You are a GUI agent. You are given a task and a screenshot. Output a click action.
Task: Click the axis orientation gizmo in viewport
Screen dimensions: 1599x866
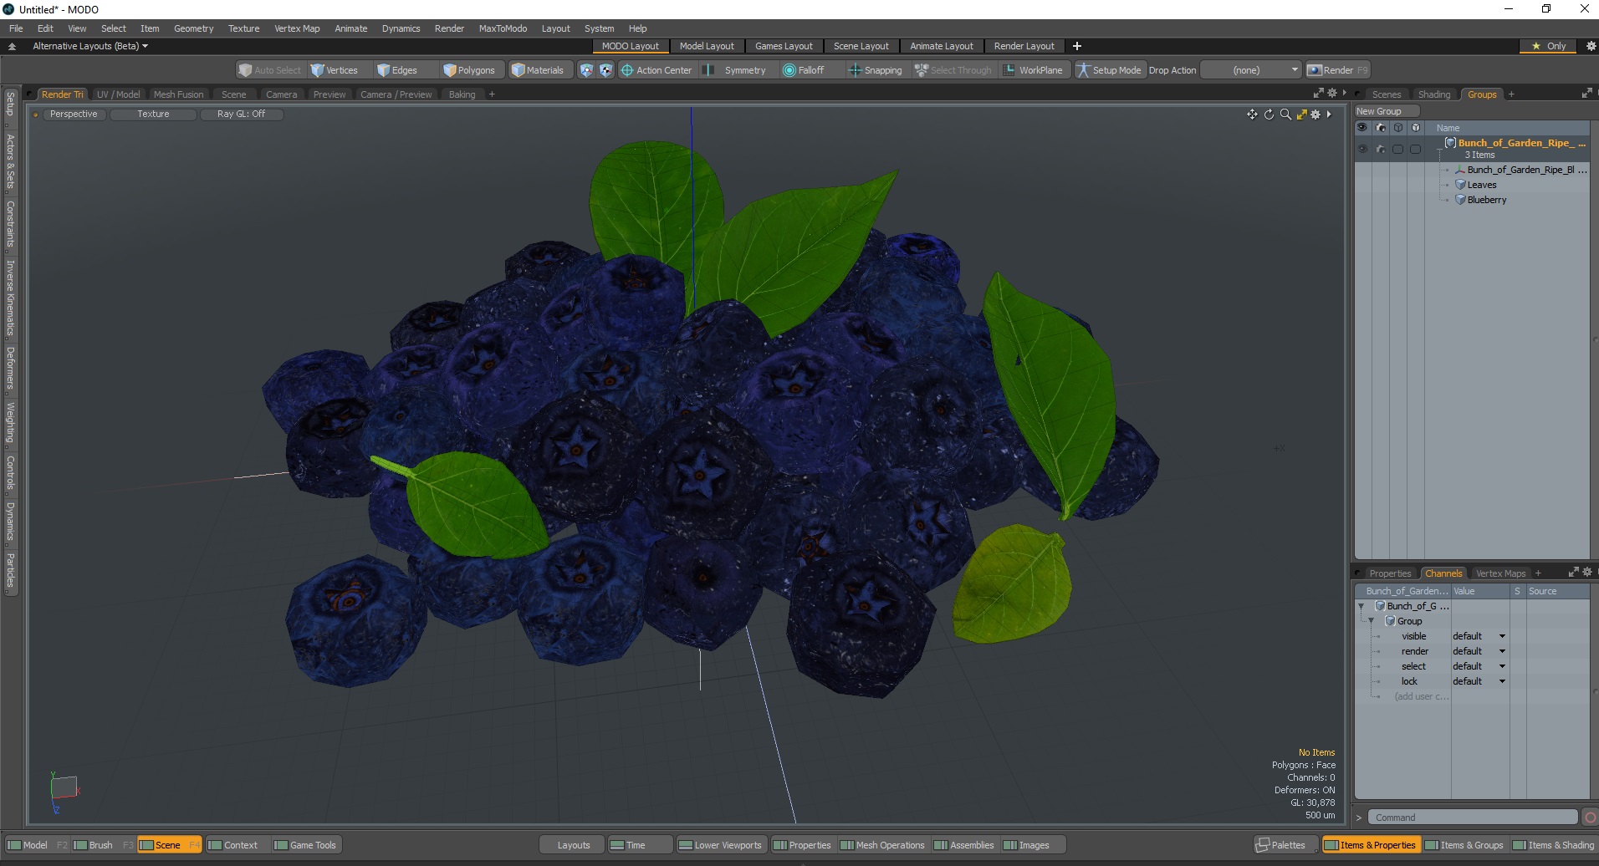tap(64, 791)
